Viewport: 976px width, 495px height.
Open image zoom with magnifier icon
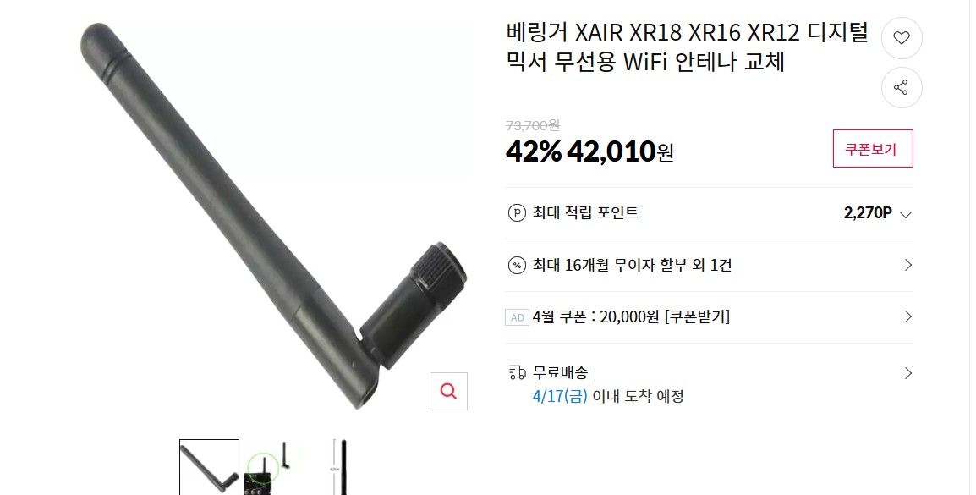[x=448, y=391]
